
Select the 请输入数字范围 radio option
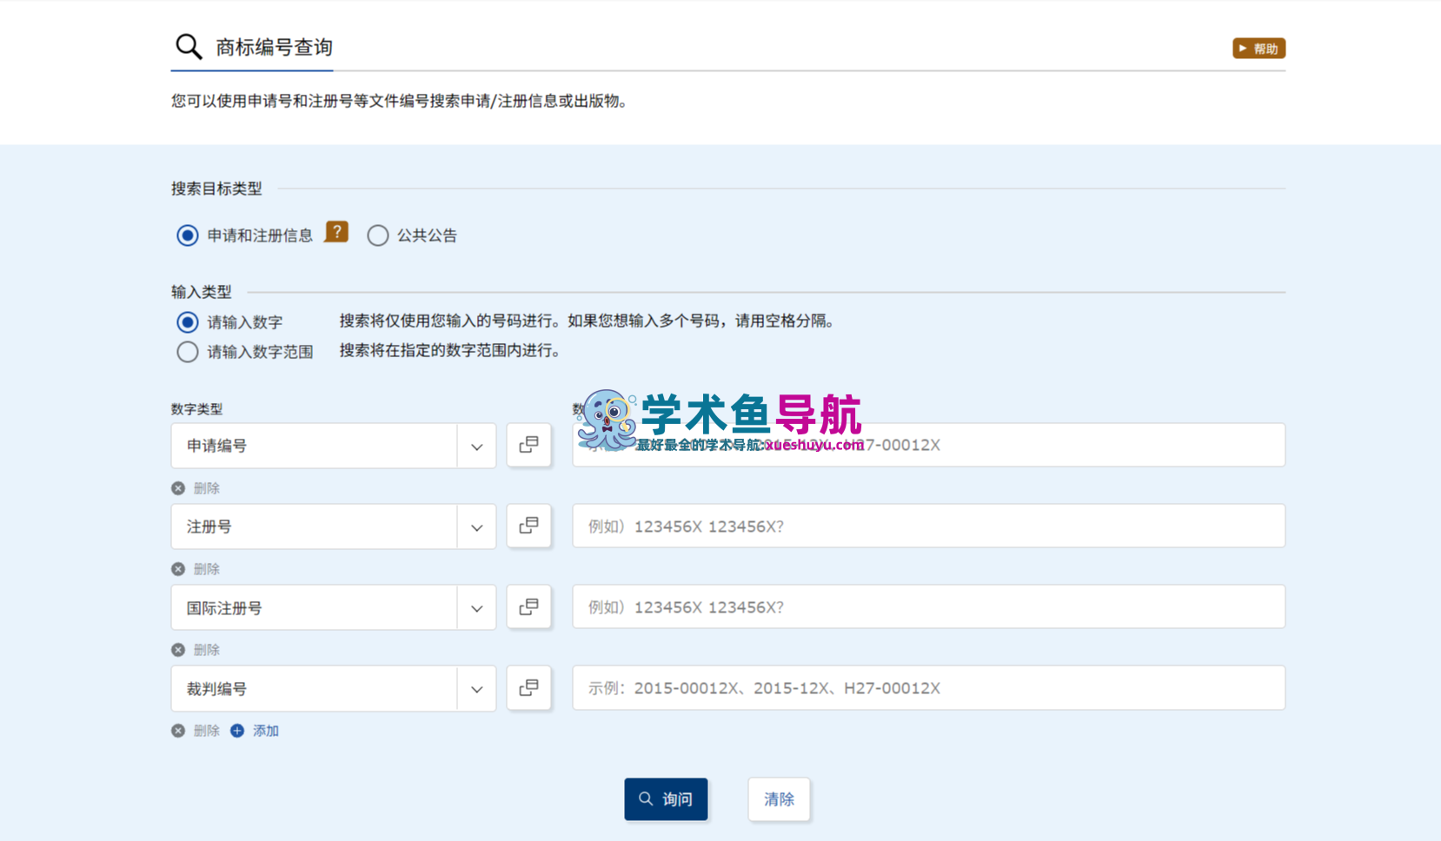tap(188, 352)
